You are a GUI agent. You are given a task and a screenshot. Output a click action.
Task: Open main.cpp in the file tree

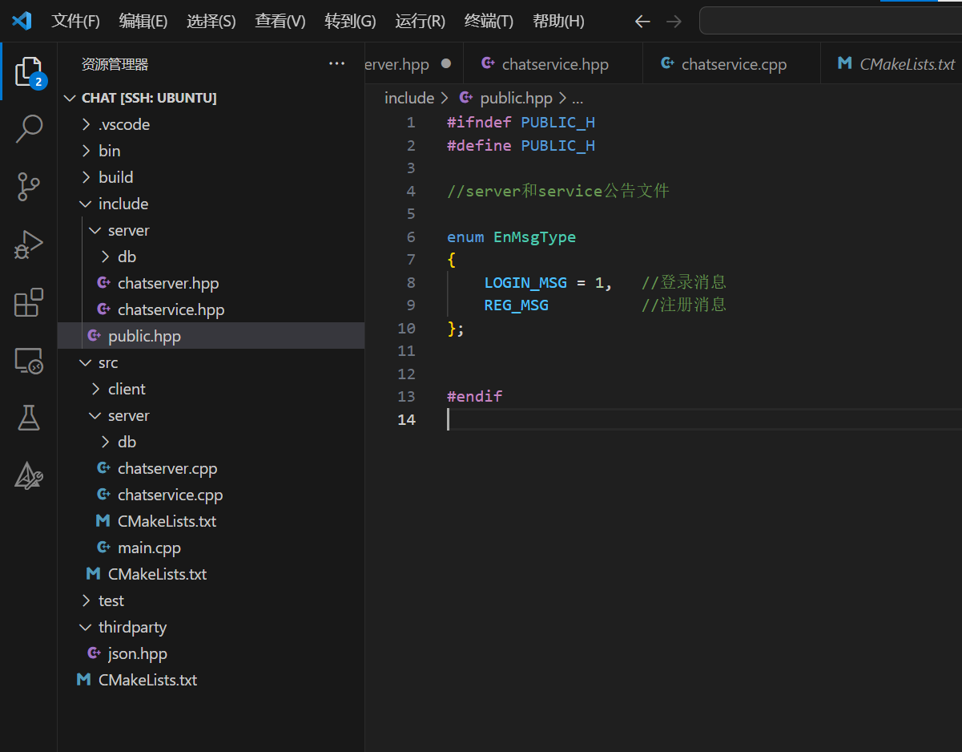(x=149, y=548)
